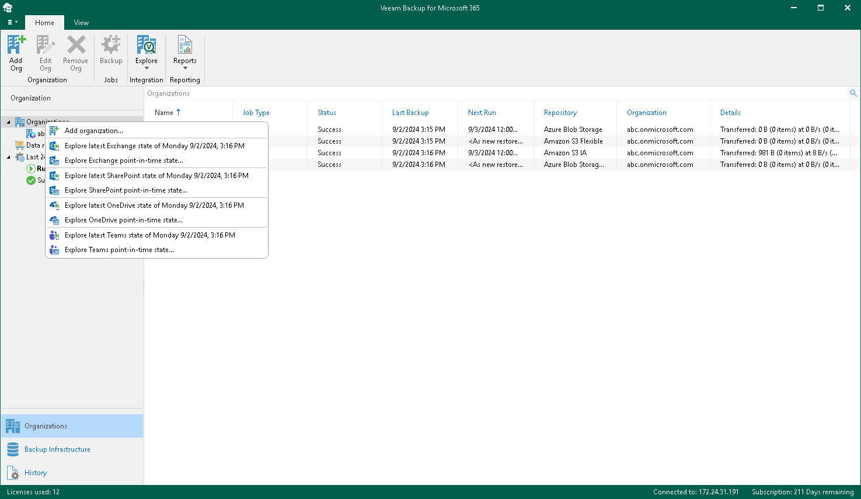Choose Explore SharePoint point-in-time state...
Image resolution: width=861 pixels, height=499 pixels.
click(156, 190)
